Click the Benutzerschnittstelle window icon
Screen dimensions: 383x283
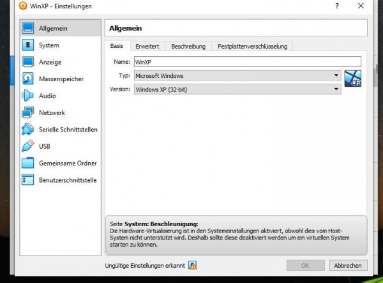click(x=28, y=180)
